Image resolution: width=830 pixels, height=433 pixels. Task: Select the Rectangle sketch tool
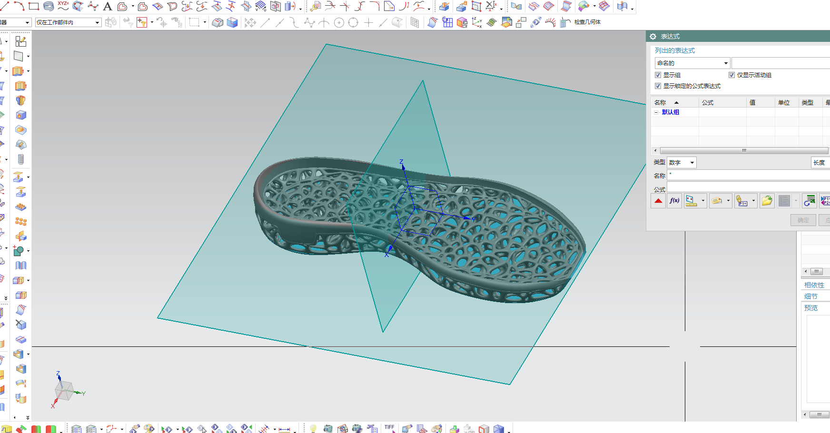tap(34, 6)
